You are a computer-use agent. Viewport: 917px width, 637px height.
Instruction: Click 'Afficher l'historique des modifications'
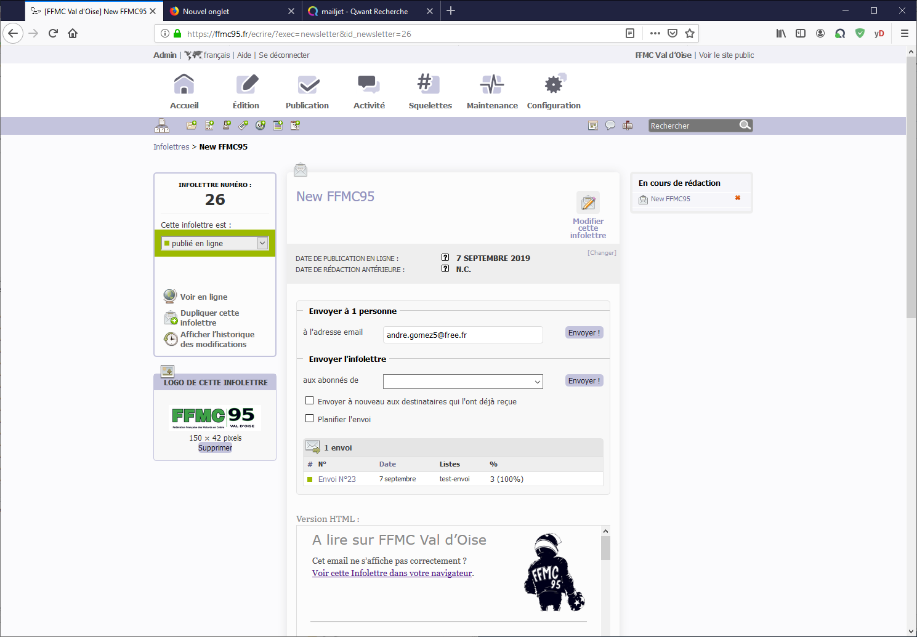(x=217, y=339)
